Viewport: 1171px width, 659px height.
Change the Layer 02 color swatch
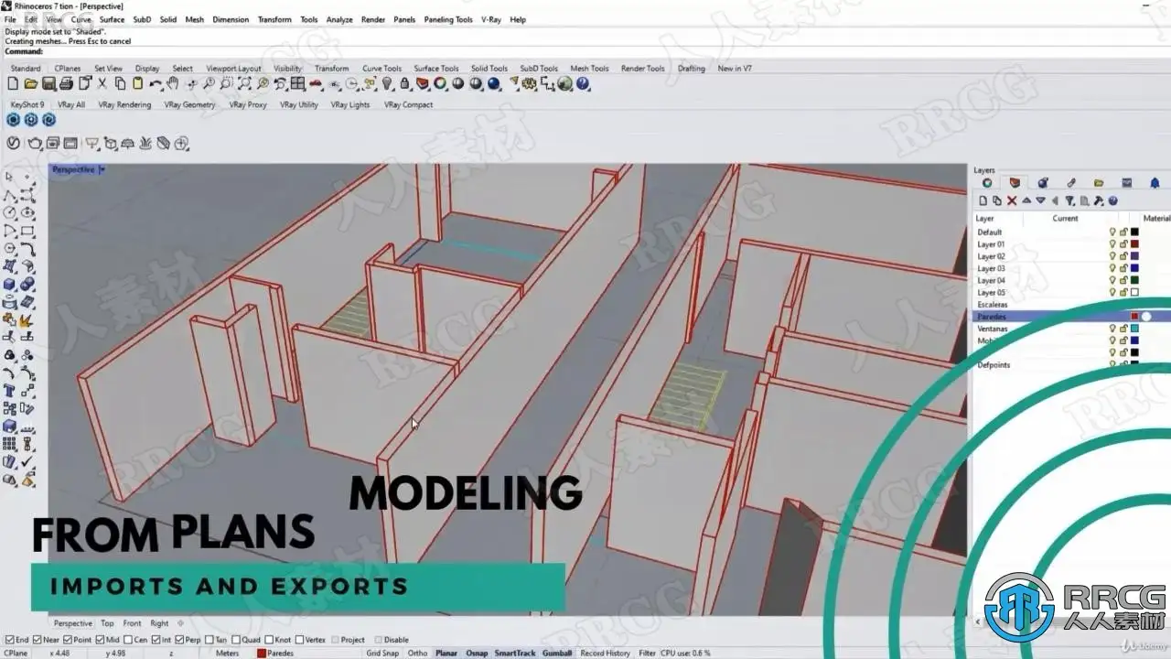click(1134, 256)
